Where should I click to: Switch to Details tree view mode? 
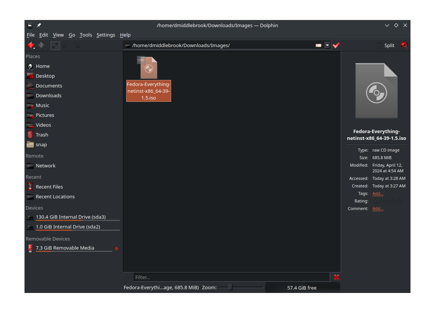(76, 45)
